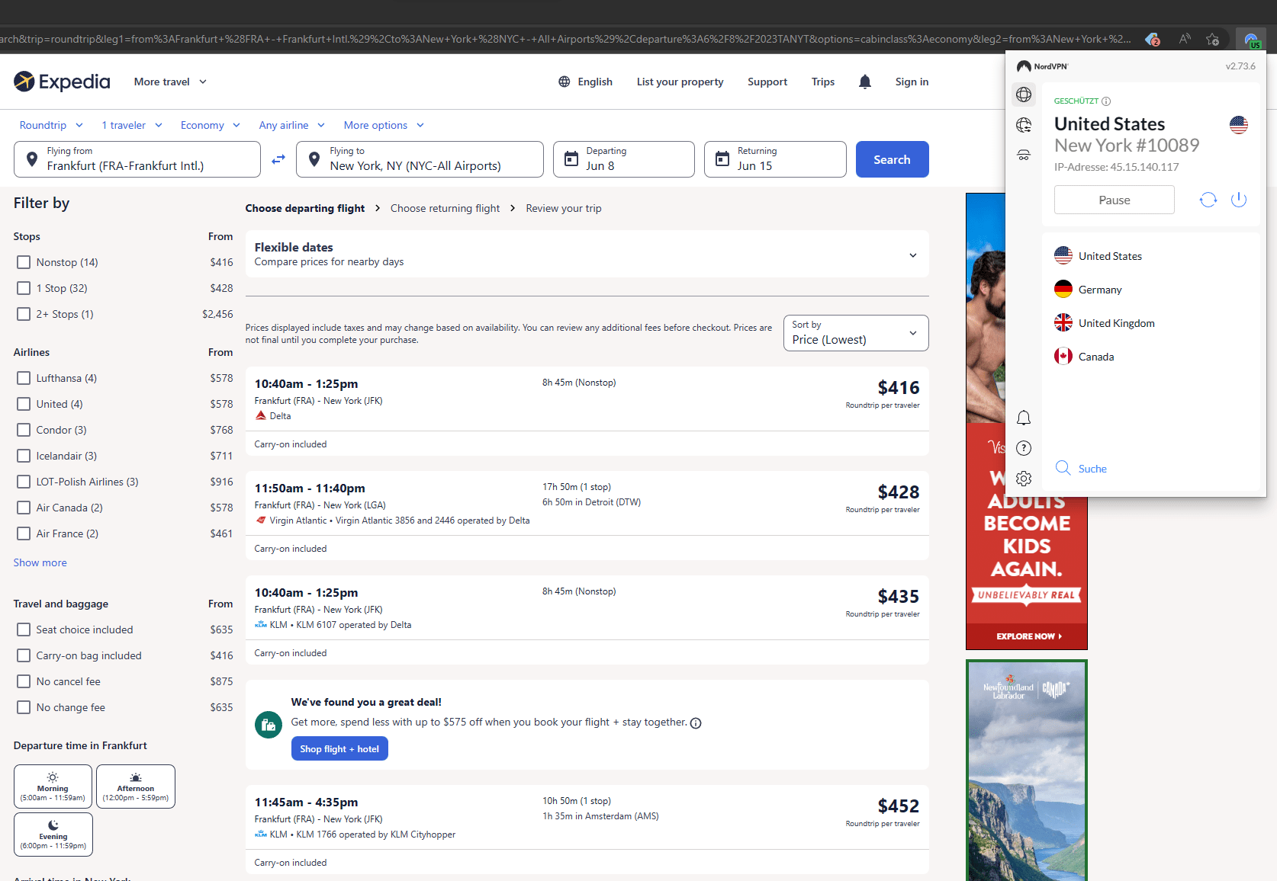Check Seat choice included filter
Viewport: 1277px width, 881px height.
click(24, 630)
